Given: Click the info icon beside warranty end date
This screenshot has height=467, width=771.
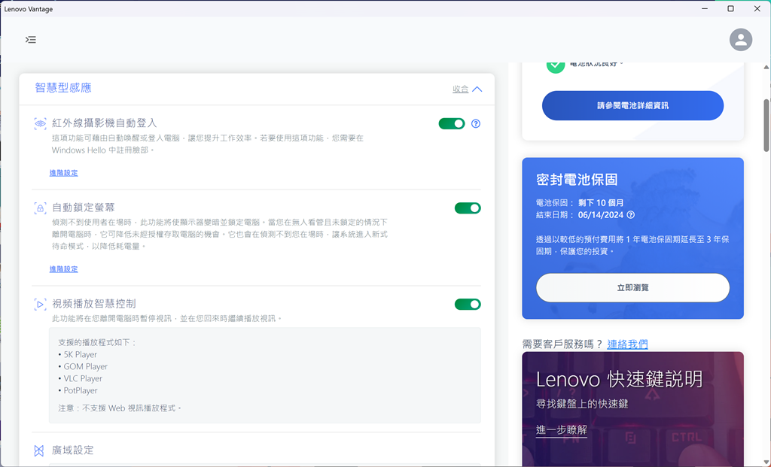Looking at the screenshot, I should click(631, 214).
